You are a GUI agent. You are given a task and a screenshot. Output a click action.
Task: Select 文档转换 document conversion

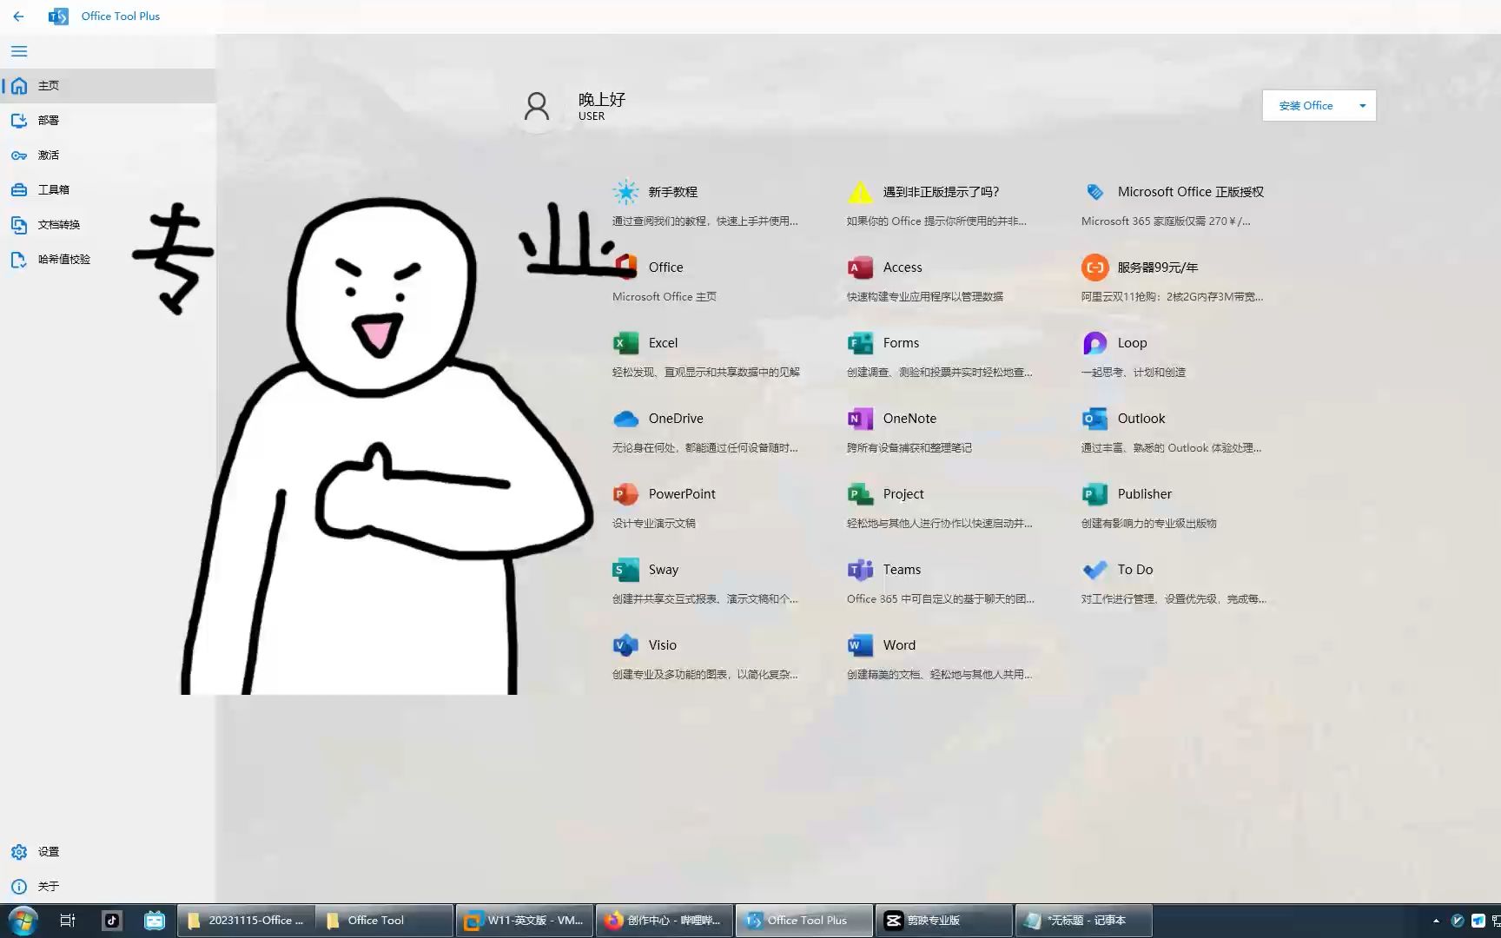tap(108, 224)
